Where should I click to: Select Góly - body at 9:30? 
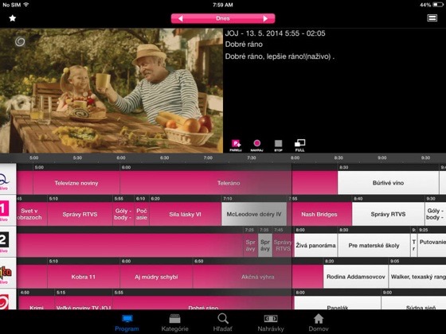pos(436,214)
